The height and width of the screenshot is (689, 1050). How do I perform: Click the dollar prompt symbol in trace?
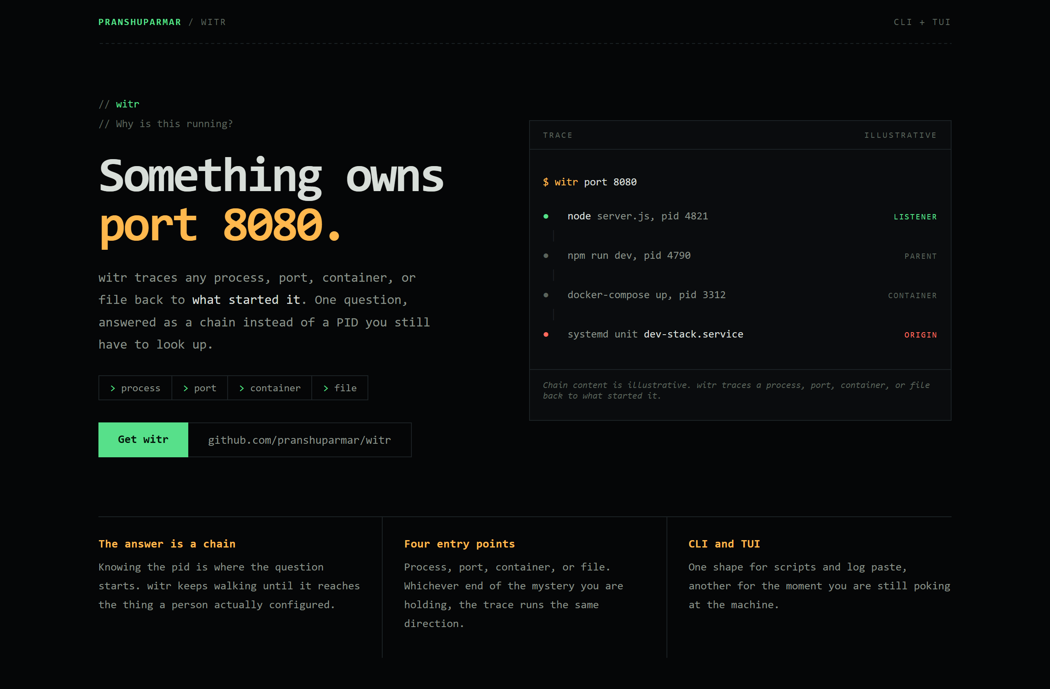click(x=546, y=182)
